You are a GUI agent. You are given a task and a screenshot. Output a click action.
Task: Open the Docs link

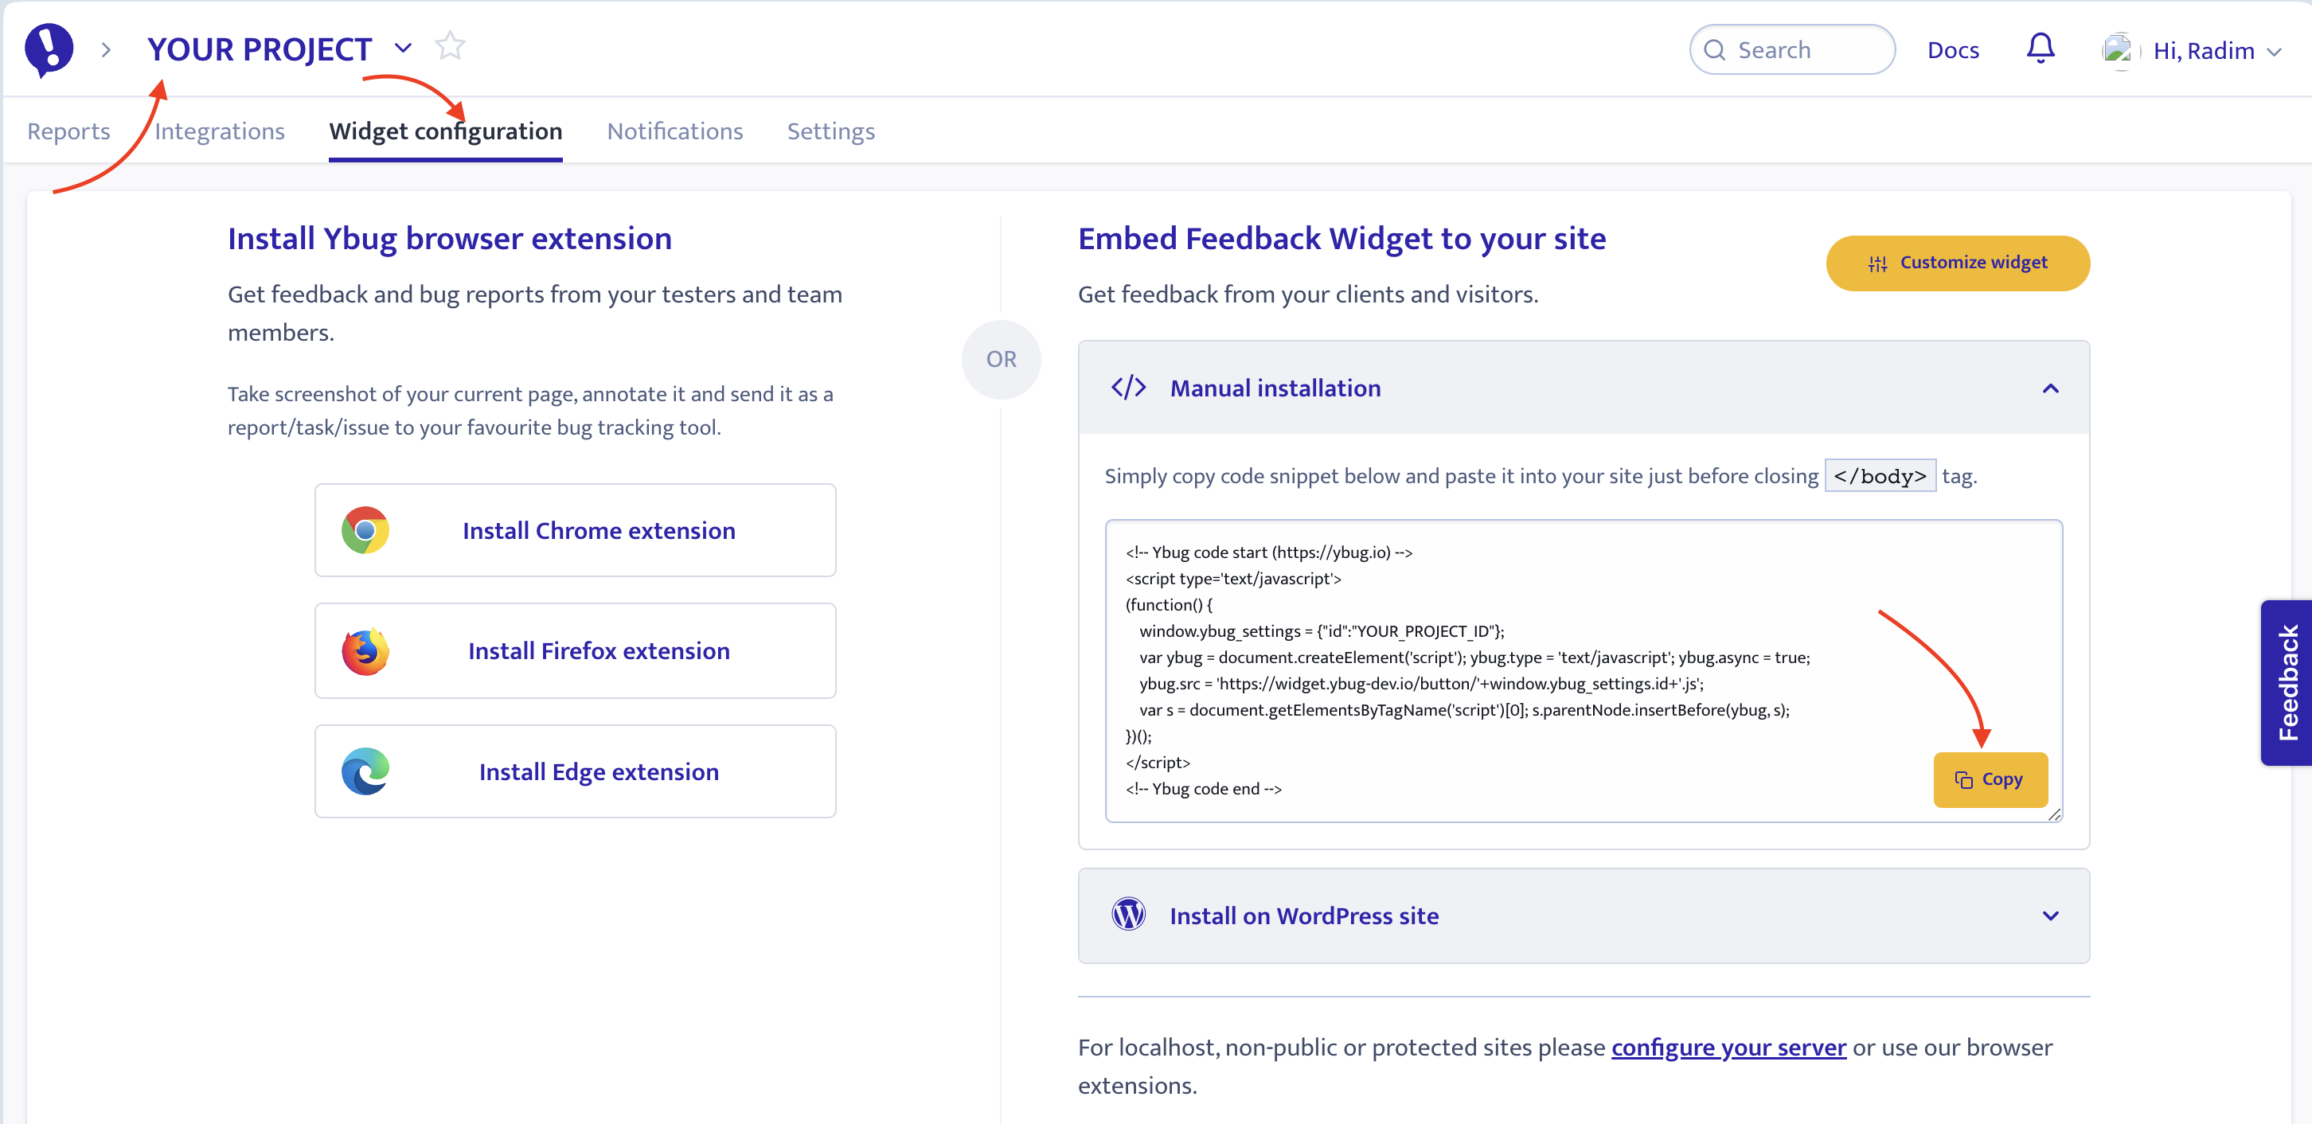[x=1953, y=50]
